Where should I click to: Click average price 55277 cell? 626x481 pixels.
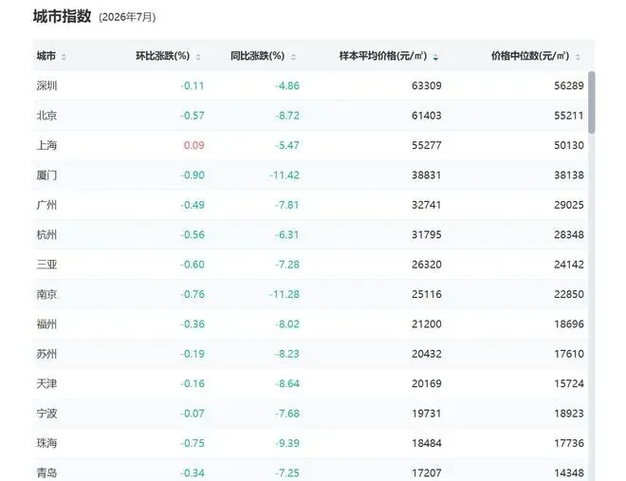[x=427, y=145]
